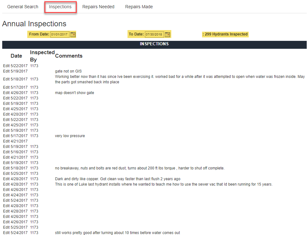Click the date 5/16/2017
The image size is (308, 235).
click(19, 152)
